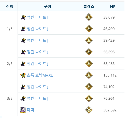Click Saber class icon in 74,102 HP row
Image resolution: width=127 pixels, height=118 pixels.
click(x=89, y=87)
